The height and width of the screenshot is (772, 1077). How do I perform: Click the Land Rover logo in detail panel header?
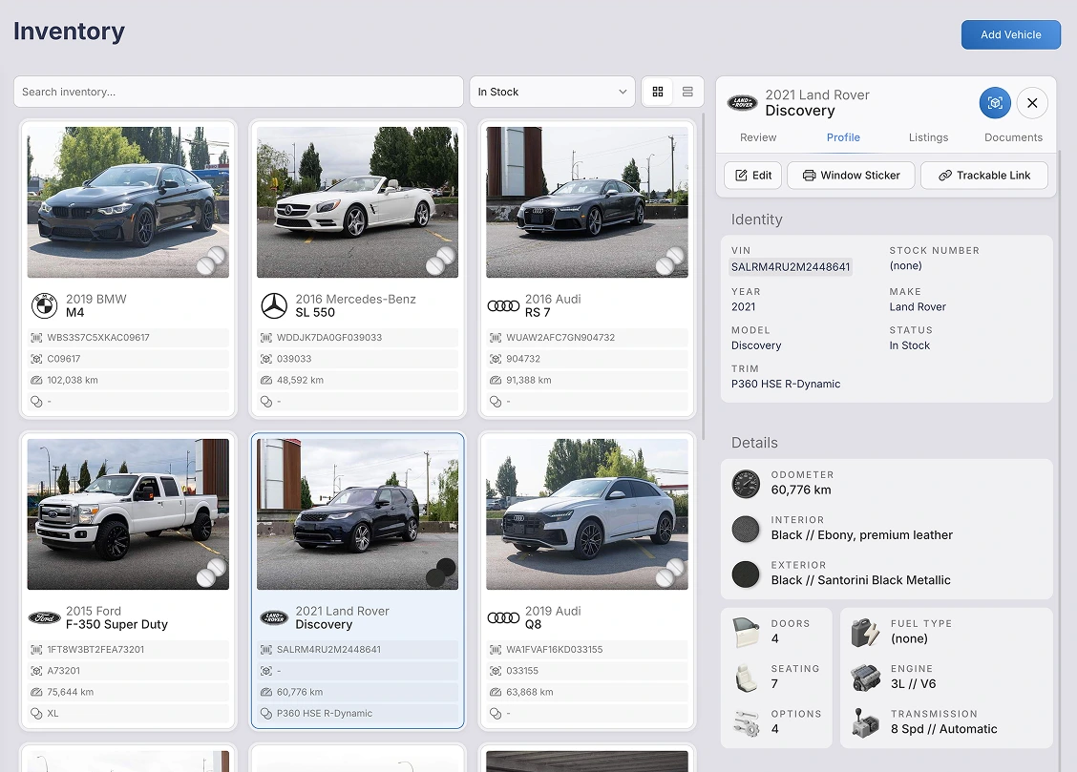click(742, 103)
